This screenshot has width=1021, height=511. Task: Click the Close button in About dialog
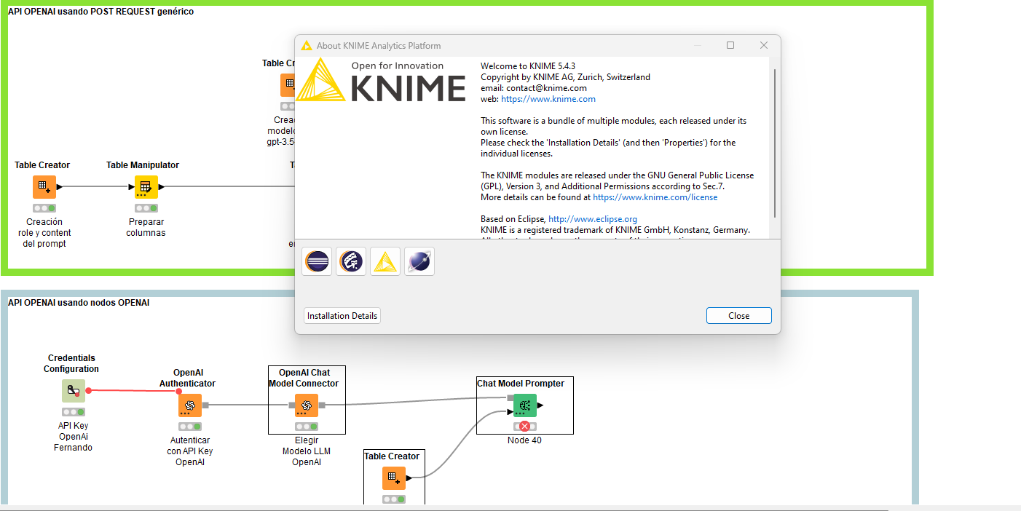click(x=738, y=316)
